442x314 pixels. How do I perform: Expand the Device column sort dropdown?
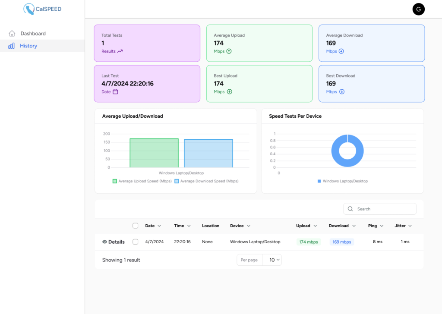(x=249, y=226)
